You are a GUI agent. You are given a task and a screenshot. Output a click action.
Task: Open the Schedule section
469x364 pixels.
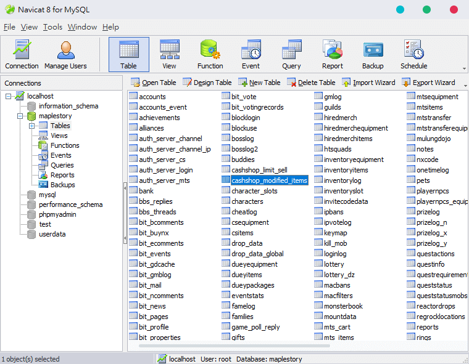(413, 55)
